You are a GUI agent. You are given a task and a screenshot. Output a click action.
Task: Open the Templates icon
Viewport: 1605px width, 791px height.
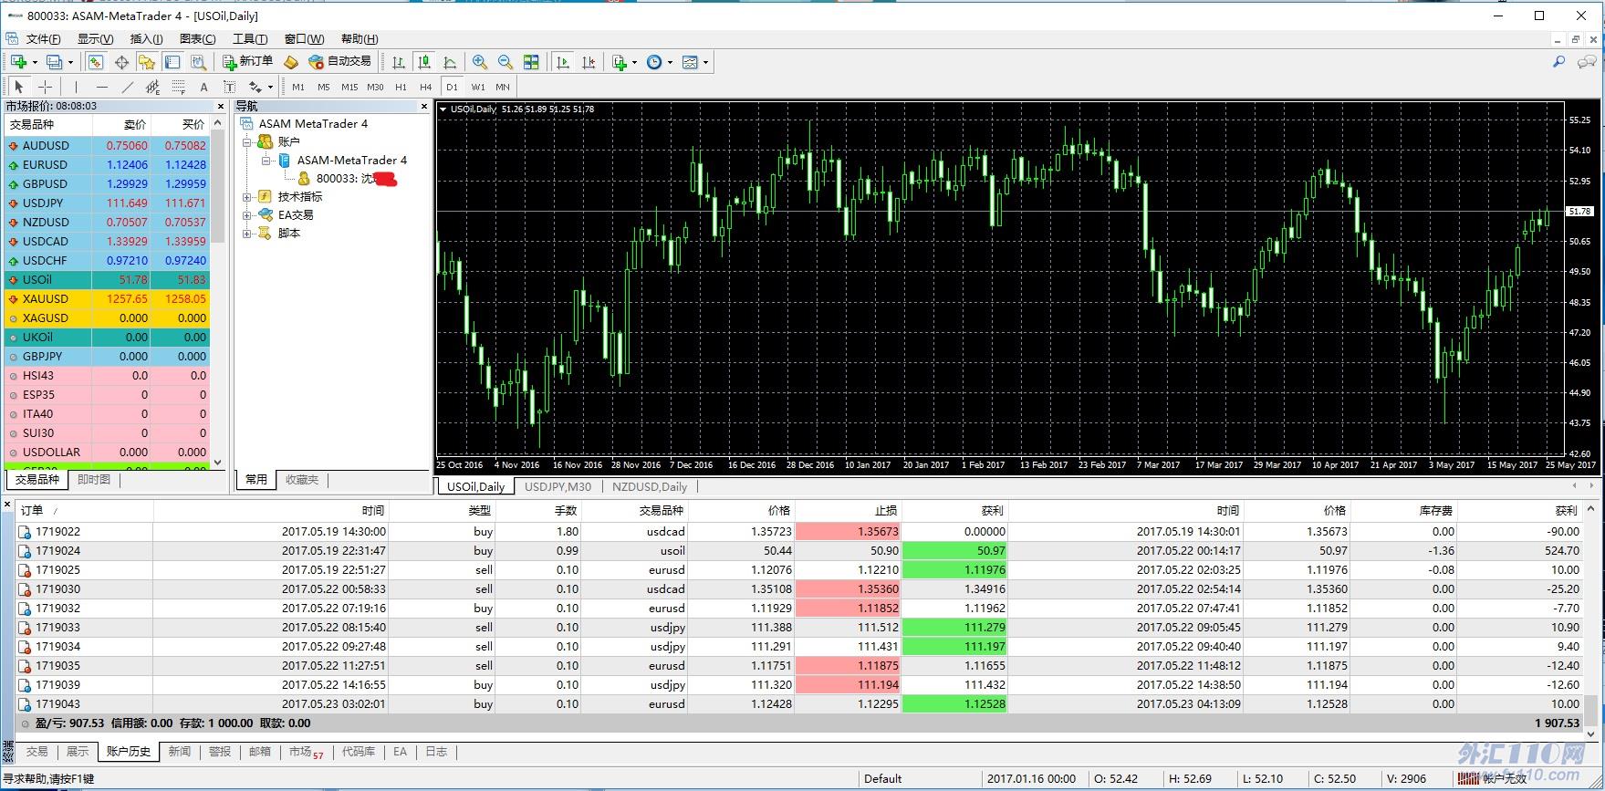point(690,62)
